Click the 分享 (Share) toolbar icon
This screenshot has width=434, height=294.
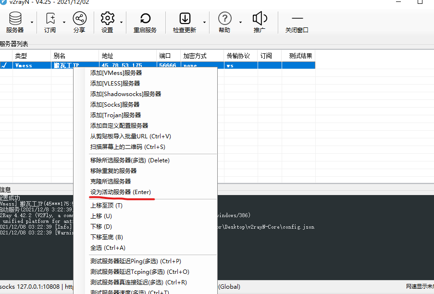pyautogui.click(x=79, y=22)
